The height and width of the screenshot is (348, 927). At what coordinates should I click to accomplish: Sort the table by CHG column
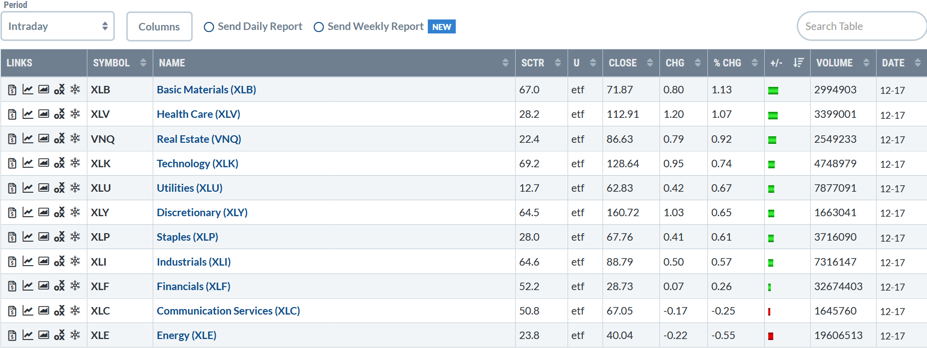(683, 63)
